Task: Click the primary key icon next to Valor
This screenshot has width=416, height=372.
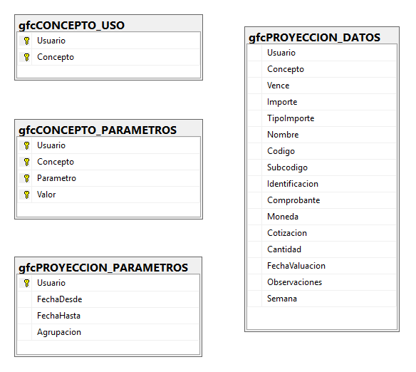Action: click(x=26, y=195)
